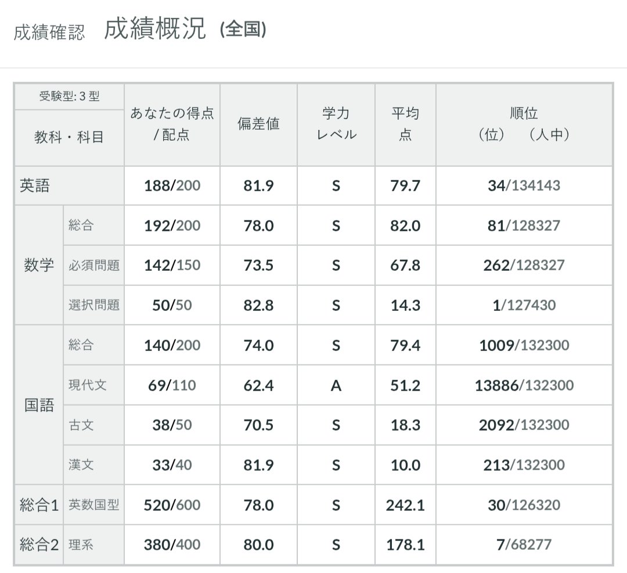Select the 数学 subject group label
This screenshot has width=627, height=573.
tap(39, 265)
